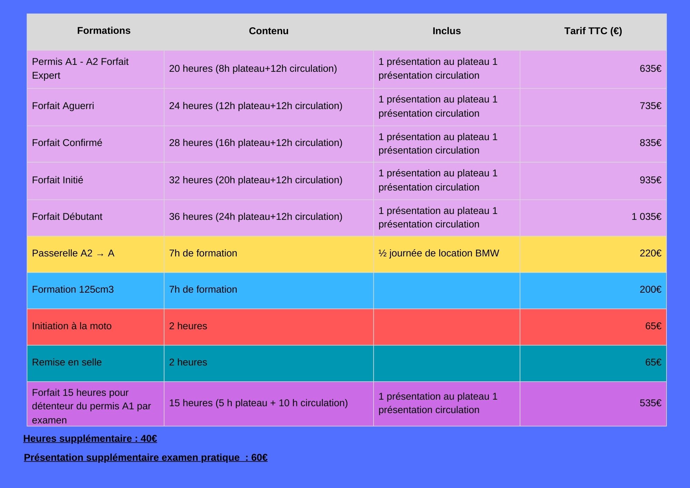Image resolution: width=690 pixels, height=488 pixels.
Task: Click the Forfait Aguerri row label
Action: click(x=63, y=106)
